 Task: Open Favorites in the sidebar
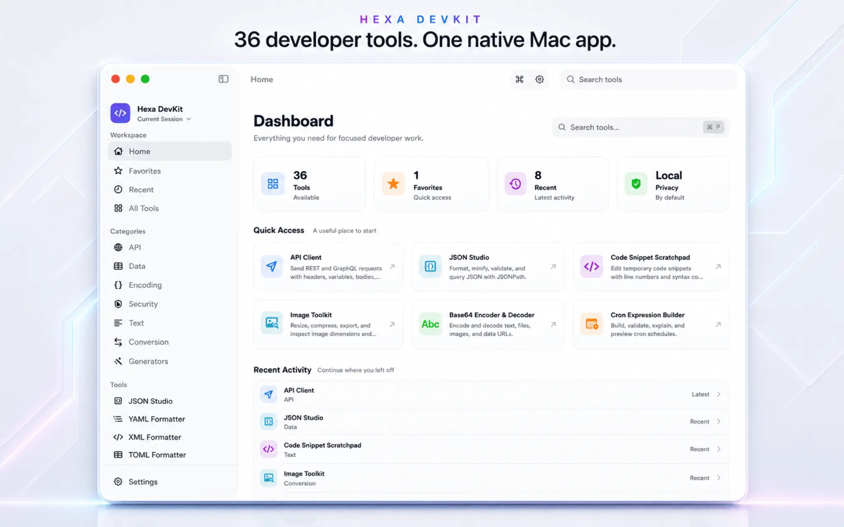(170, 171)
